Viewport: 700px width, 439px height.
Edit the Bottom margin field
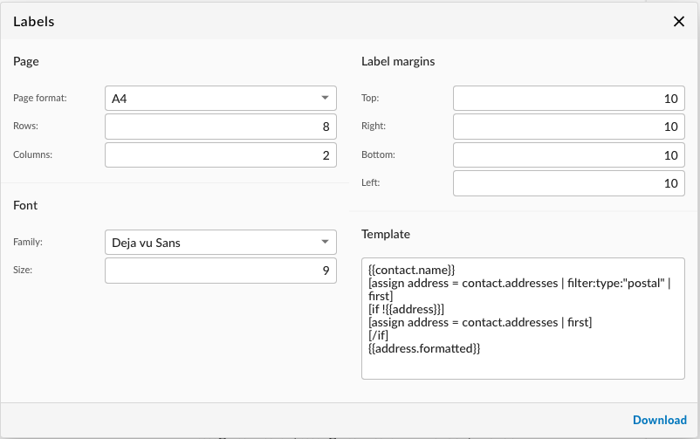point(569,155)
